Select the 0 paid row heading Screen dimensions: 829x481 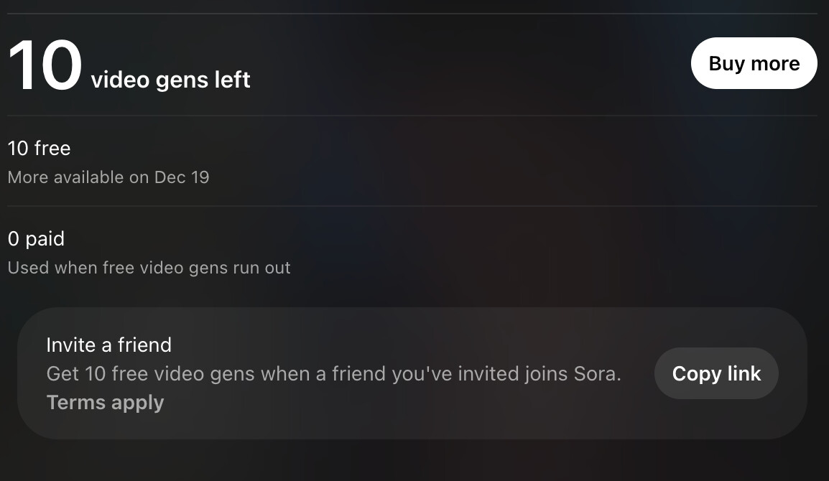[36, 239]
